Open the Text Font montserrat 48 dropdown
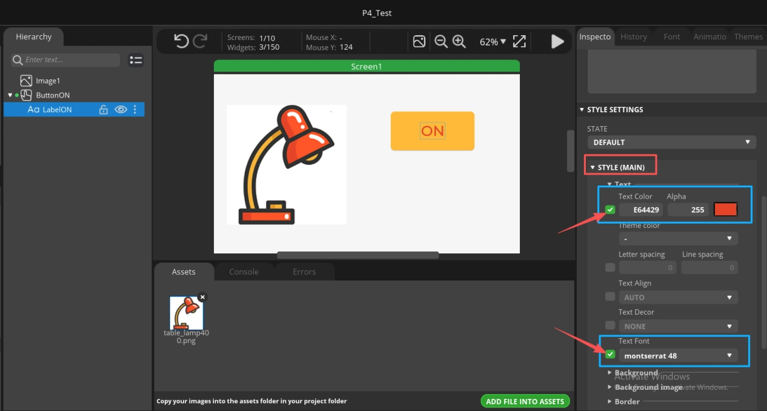767x411 pixels. point(677,356)
